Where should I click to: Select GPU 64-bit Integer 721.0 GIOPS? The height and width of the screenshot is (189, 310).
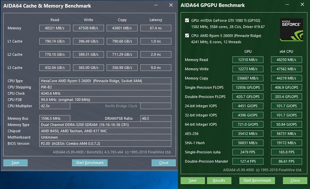[248, 124]
